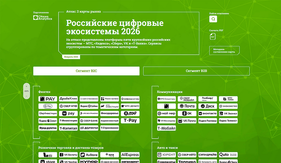The image size is (281, 163).
Task: Switch to the Сегмент B2C tab
Action: 86,71
